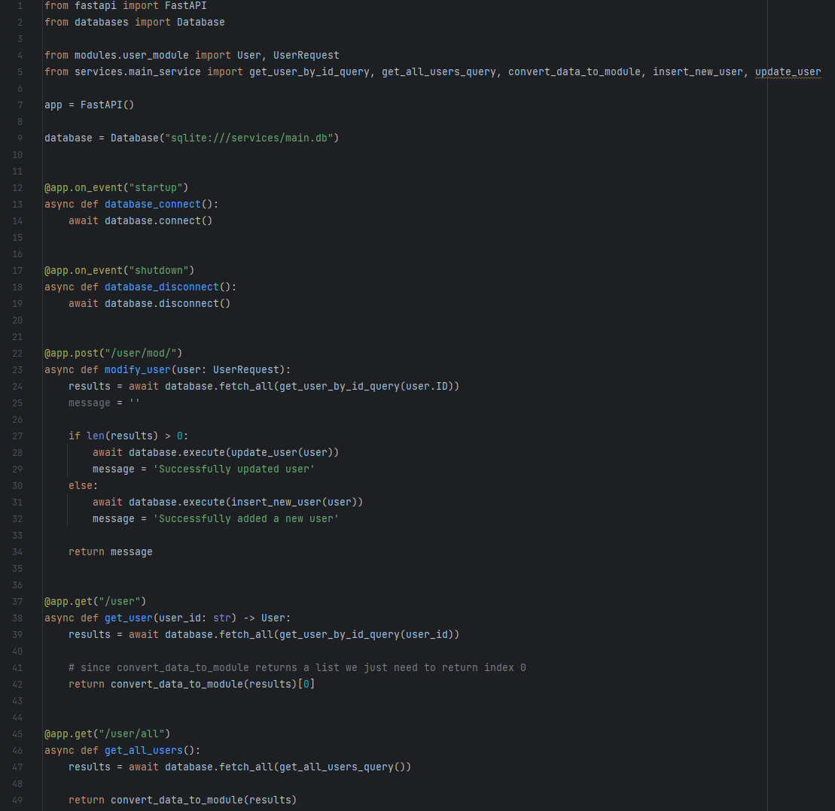Click the "/user/all" route string
The image size is (835, 811).
point(131,734)
